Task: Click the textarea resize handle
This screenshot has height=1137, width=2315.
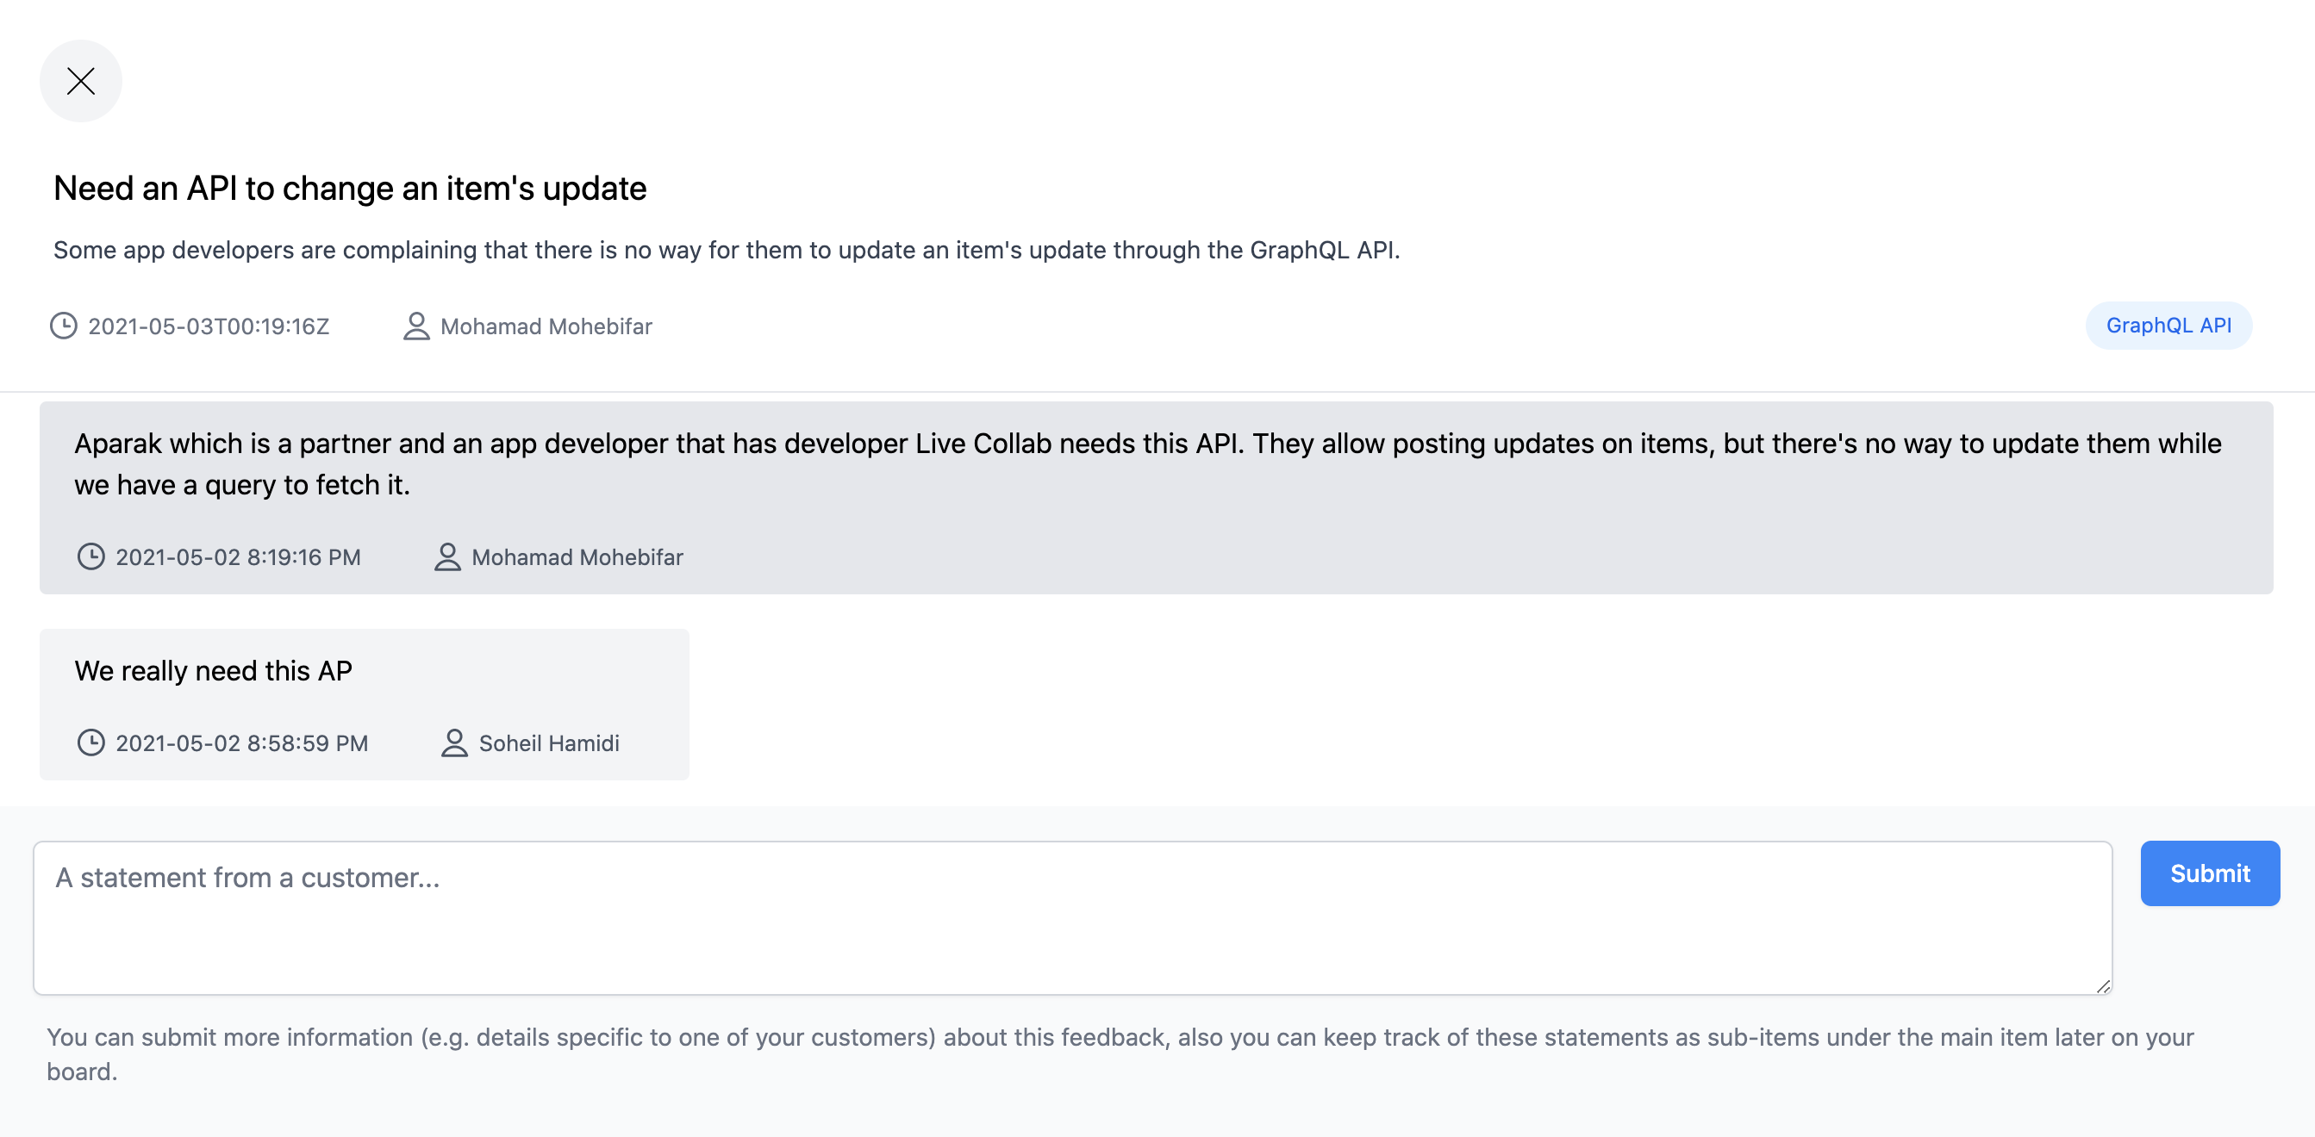Action: [x=2103, y=986]
